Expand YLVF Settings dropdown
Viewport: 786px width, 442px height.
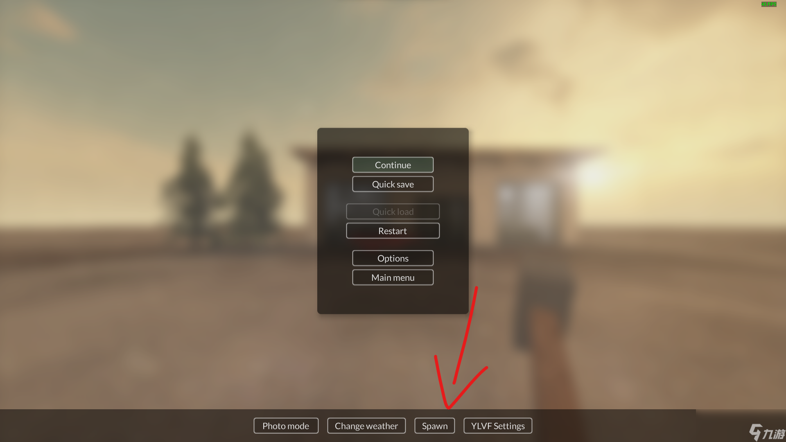pos(498,426)
